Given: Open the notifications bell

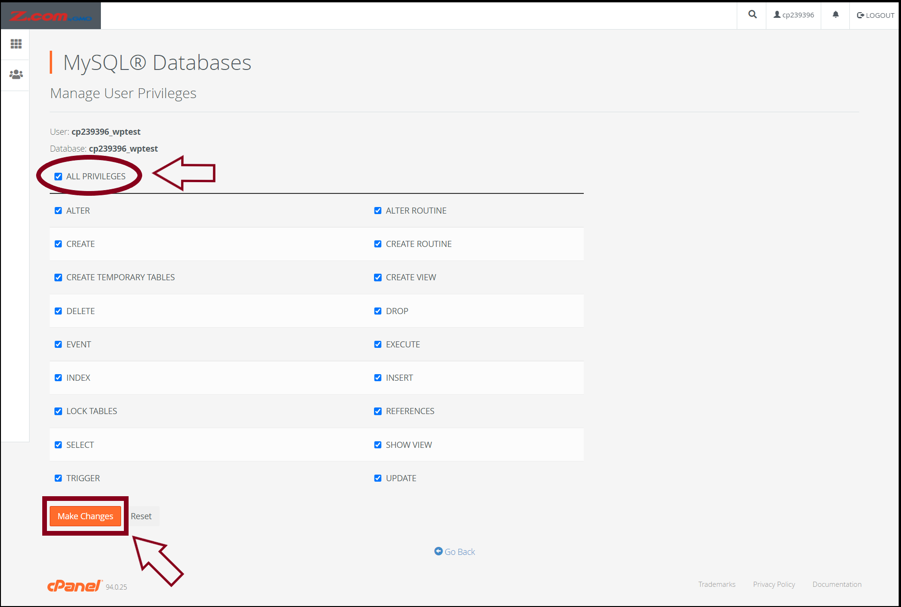Looking at the screenshot, I should pos(835,15).
